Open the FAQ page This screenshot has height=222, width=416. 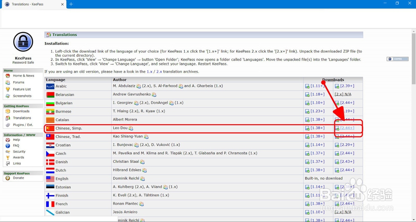click(x=16, y=146)
